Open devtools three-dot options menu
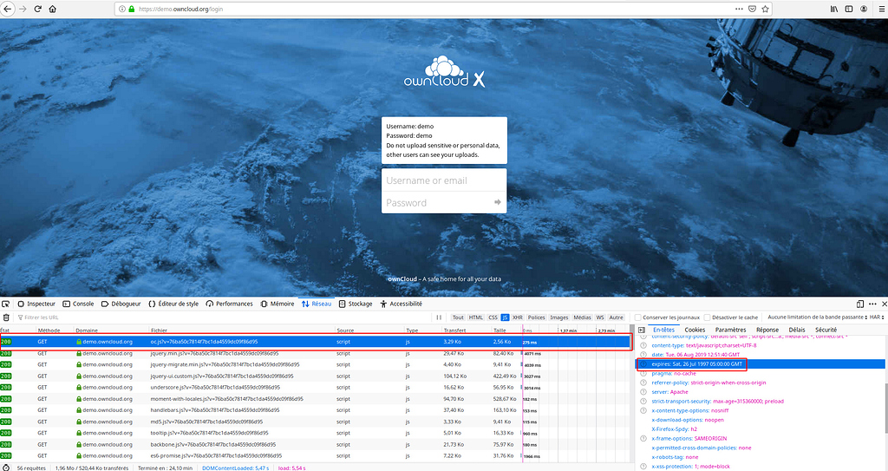Viewport: 888px width, 471px height. [x=872, y=304]
